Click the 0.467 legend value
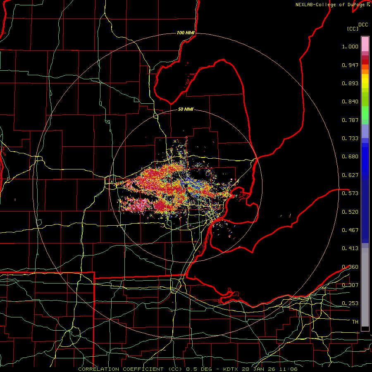Screen dimensions: 372x372 click(350, 230)
